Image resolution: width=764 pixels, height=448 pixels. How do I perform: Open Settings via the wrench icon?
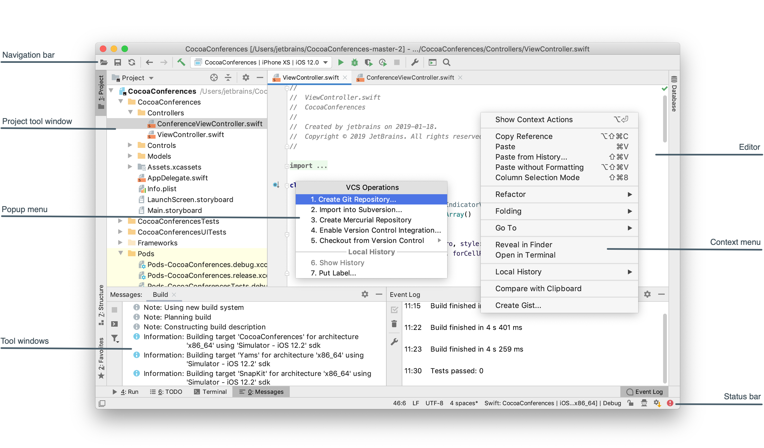pyautogui.click(x=414, y=63)
